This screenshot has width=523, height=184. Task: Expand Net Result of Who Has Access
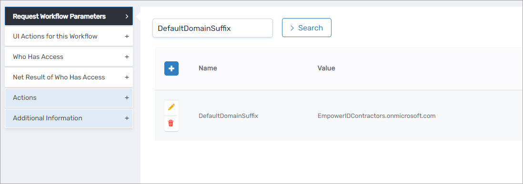click(x=69, y=77)
